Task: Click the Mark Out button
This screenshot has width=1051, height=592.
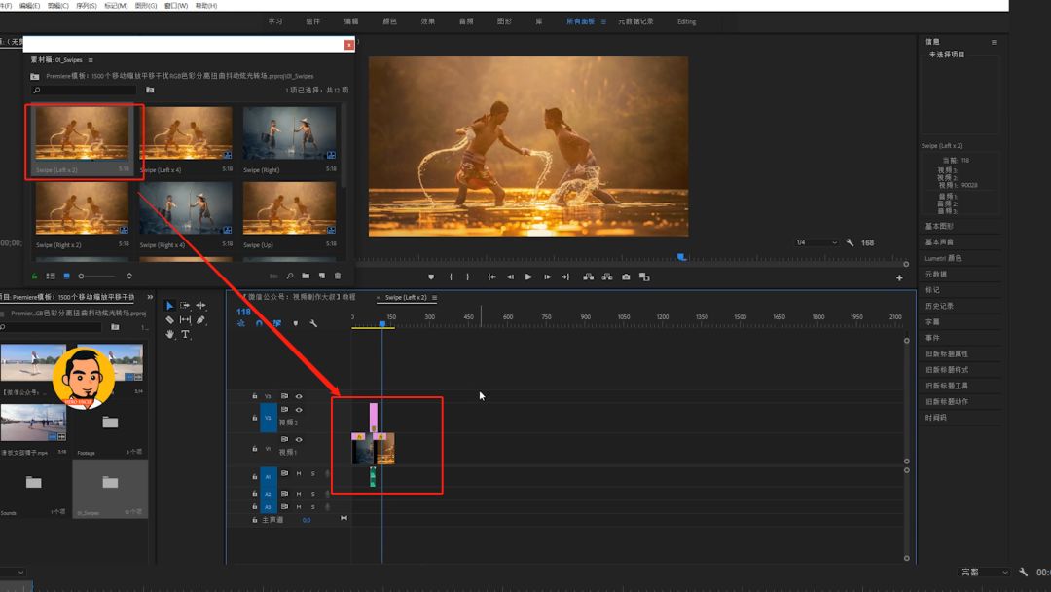Action: 468,277
